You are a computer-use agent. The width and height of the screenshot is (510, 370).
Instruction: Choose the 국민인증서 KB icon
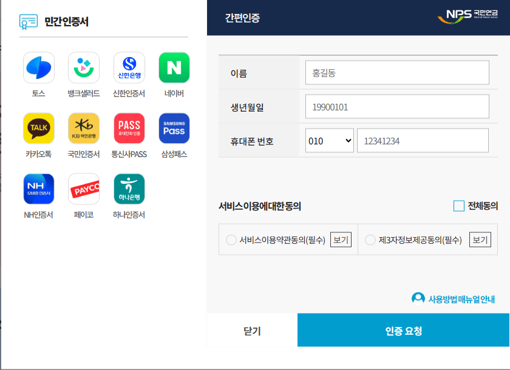83,128
